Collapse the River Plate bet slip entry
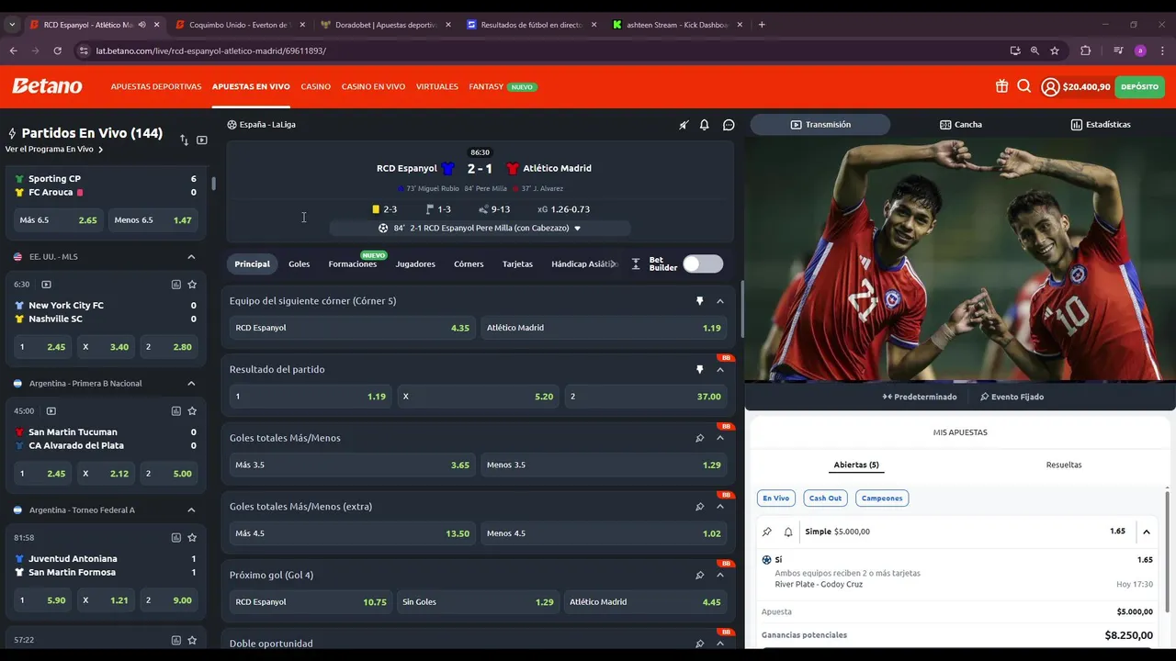This screenshot has height=661, width=1176. [x=1147, y=532]
